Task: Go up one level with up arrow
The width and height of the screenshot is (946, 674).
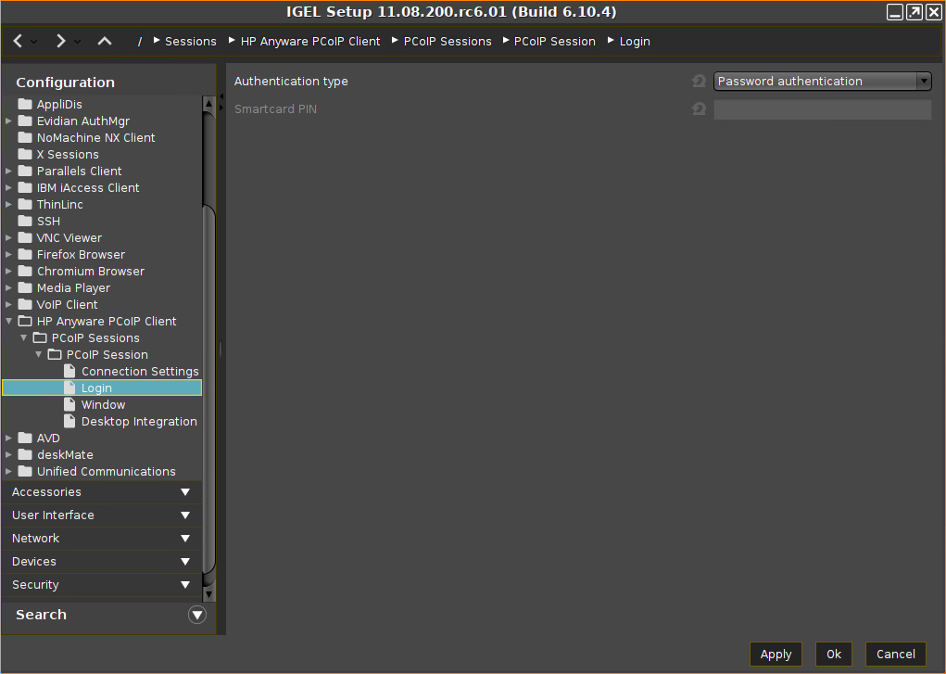Action: pos(105,41)
